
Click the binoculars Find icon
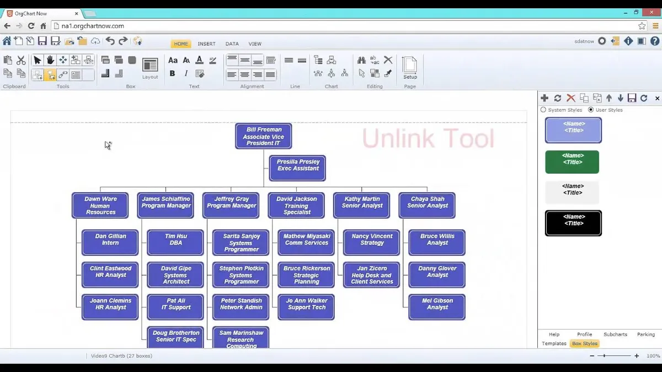361,60
